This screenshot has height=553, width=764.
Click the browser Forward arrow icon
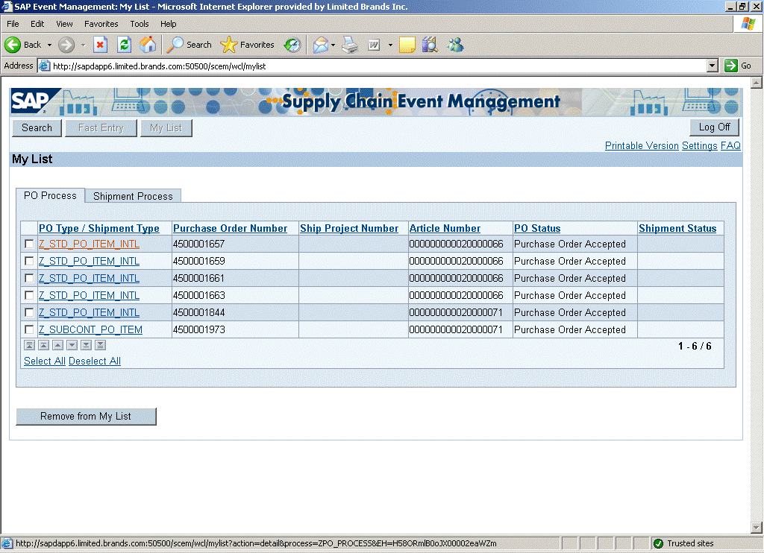[66, 45]
